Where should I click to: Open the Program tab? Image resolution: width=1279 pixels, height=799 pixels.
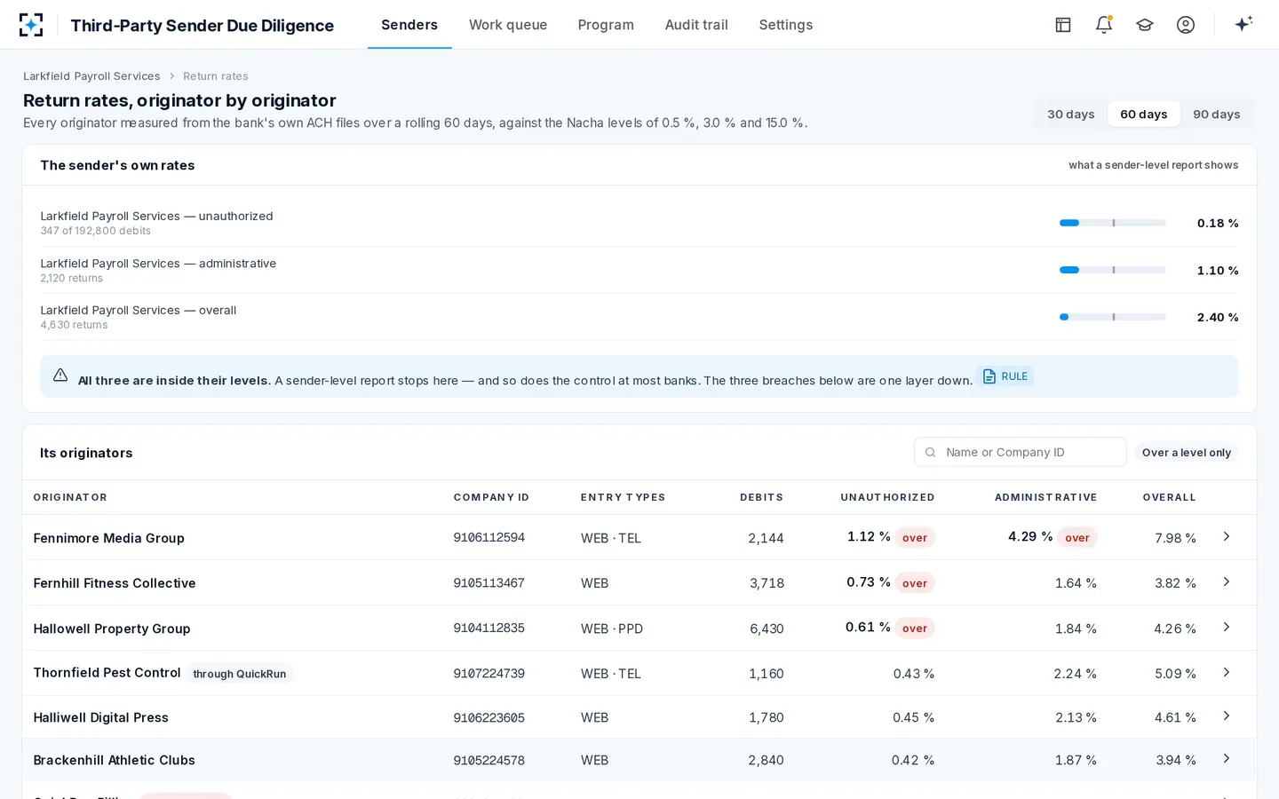point(606,25)
